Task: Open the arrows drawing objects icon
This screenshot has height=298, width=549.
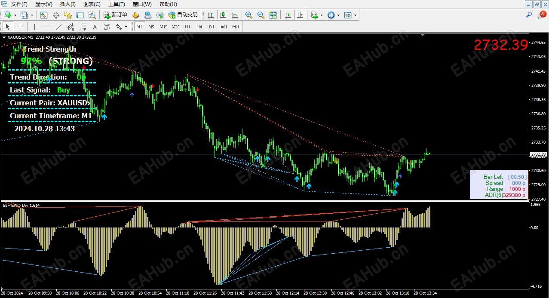Action: (119, 27)
